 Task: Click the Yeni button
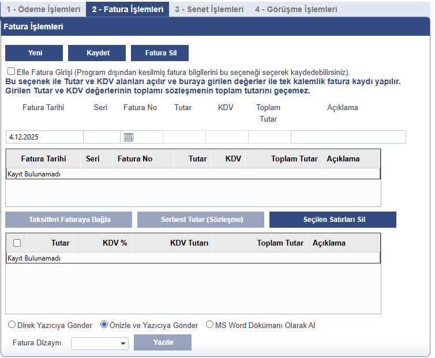click(x=34, y=53)
